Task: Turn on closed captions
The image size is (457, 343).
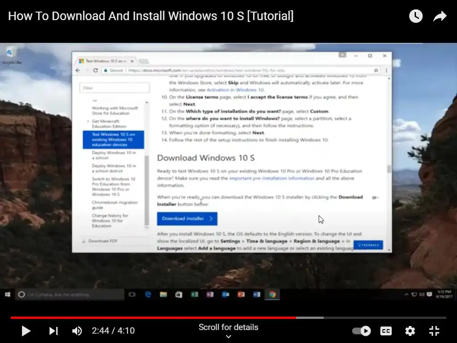Action: coord(386,331)
